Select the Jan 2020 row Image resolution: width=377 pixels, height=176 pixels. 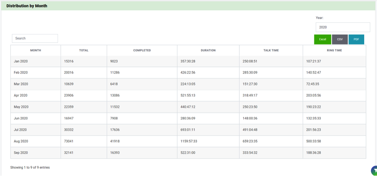pos(21,62)
